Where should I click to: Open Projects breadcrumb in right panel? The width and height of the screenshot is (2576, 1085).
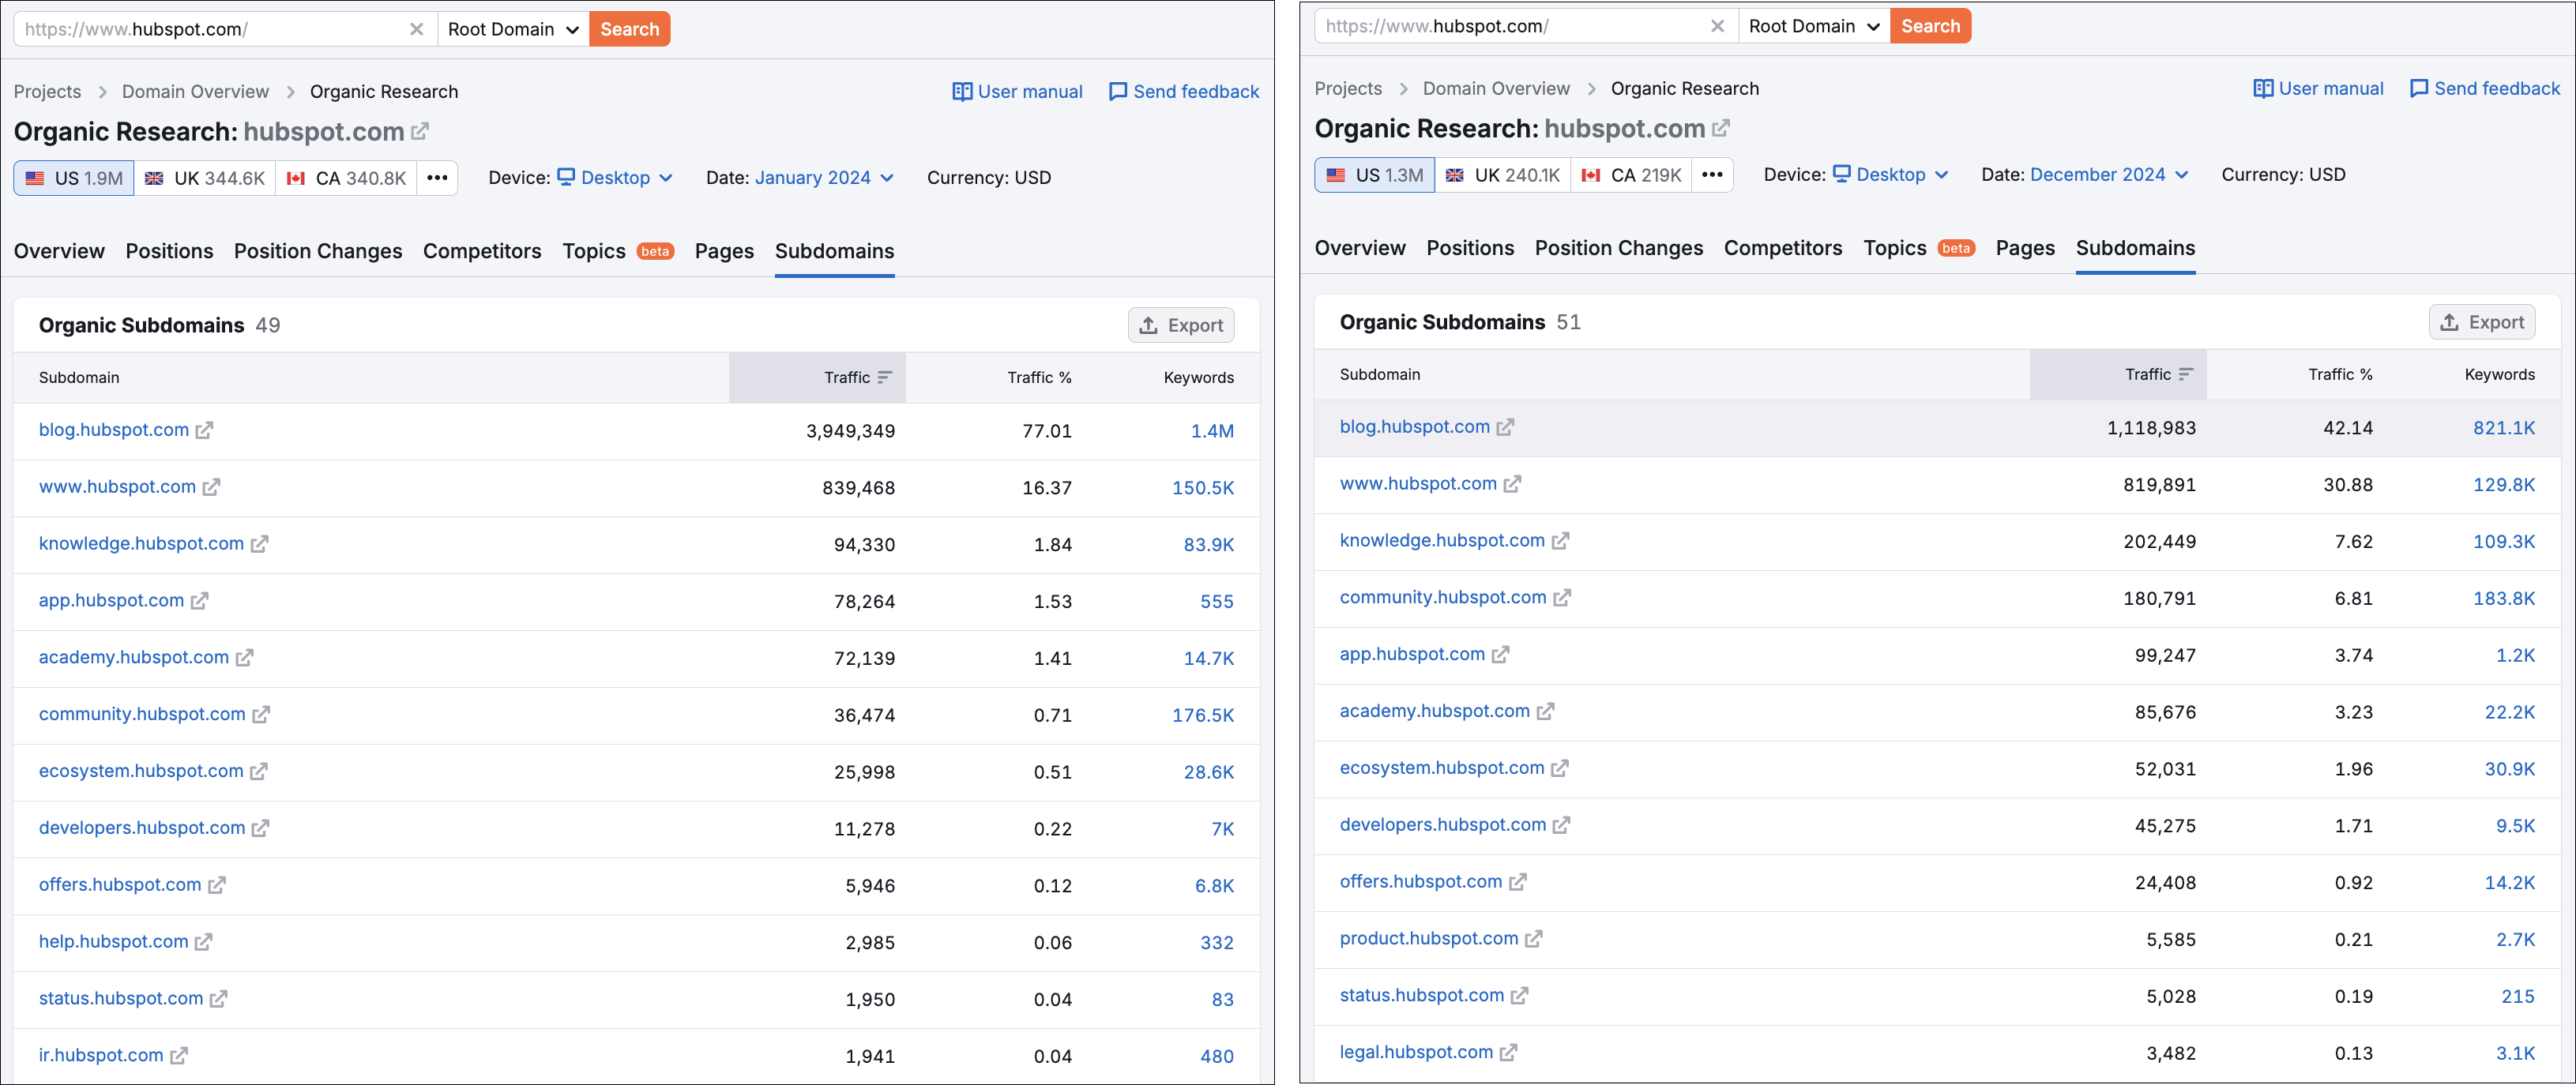pyautogui.click(x=1348, y=89)
